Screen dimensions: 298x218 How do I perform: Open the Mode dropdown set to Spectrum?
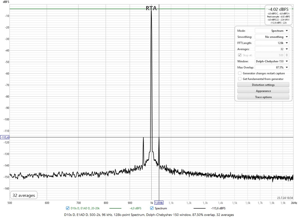(x=272, y=31)
